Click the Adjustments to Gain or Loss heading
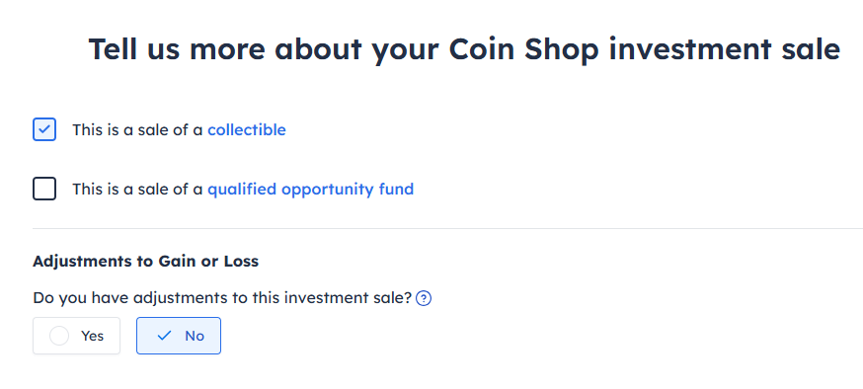This screenshot has height=389, width=863. tap(146, 262)
